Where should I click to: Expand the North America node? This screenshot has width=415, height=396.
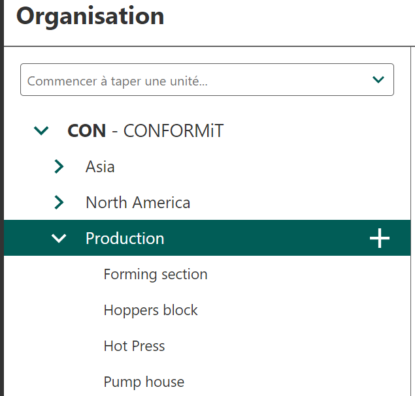click(x=59, y=202)
